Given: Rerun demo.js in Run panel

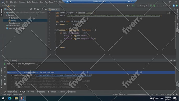Looking at the screenshot, I should (x=5, y=64).
